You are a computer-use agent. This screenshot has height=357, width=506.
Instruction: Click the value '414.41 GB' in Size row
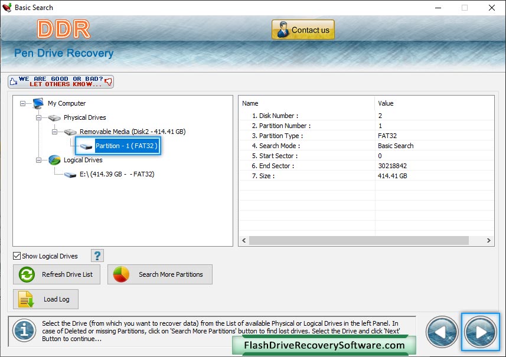tap(393, 176)
